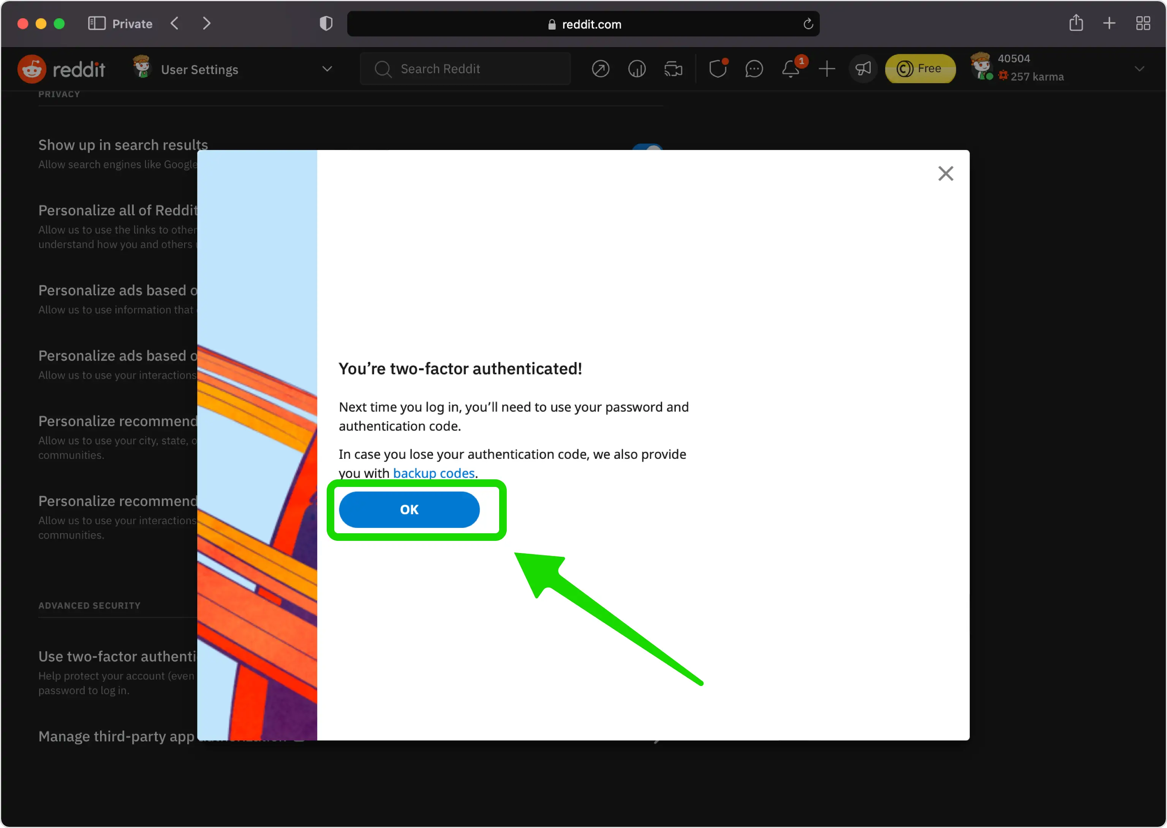Click the OK button in the dialog
The height and width of the screenshot is (828, 1167).
tap(409, 509)
